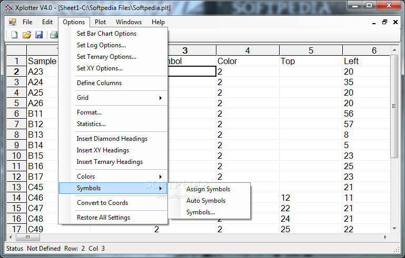Click the horizontal scrollbar left arrow
Screen dimensions: 405x258
(x=11, y=237)
